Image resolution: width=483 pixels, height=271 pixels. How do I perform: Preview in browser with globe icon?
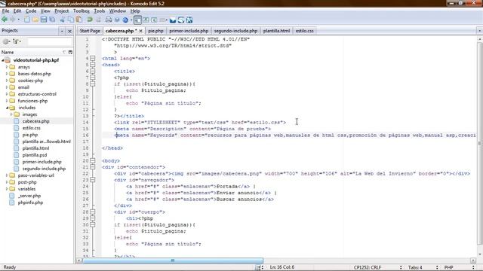[x=125, y=20]
